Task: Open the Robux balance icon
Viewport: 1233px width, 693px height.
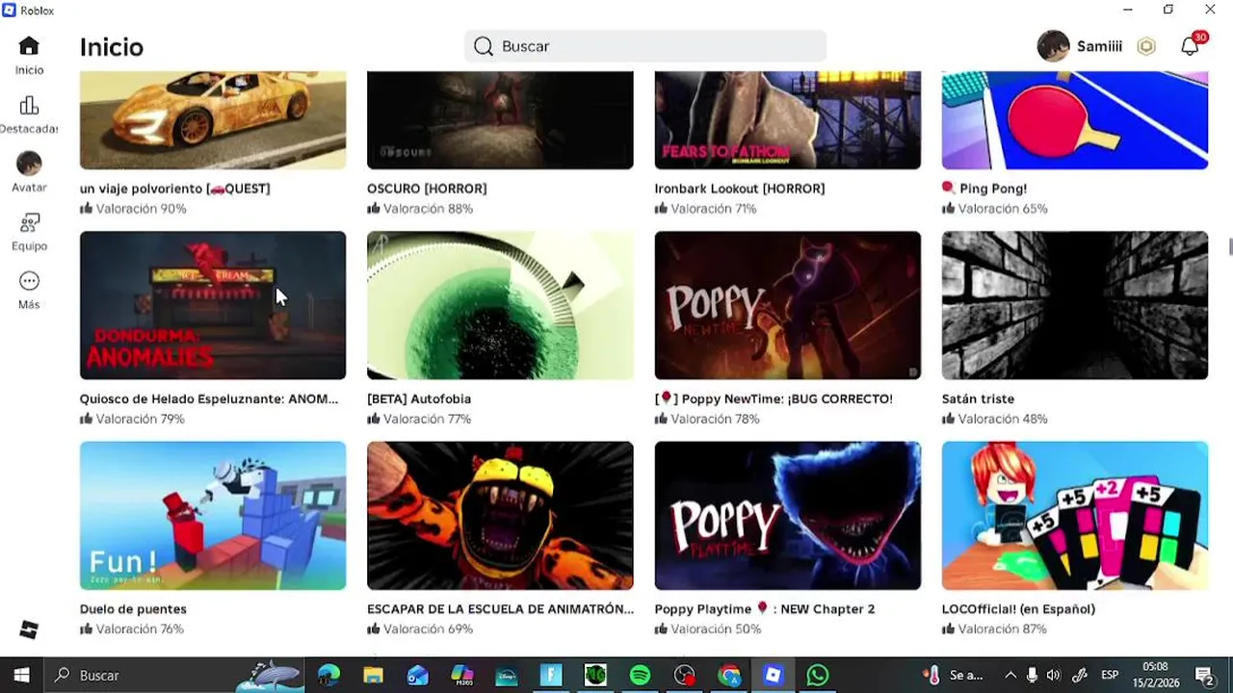Action: pyautogui.click(x=1146, y=46)
